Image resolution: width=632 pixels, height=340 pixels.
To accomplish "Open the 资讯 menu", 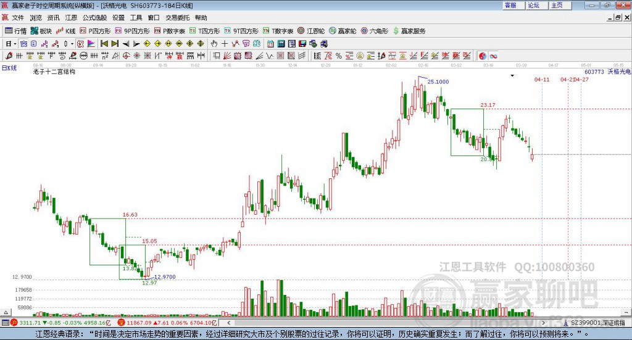I will click(x=53, y=18).
